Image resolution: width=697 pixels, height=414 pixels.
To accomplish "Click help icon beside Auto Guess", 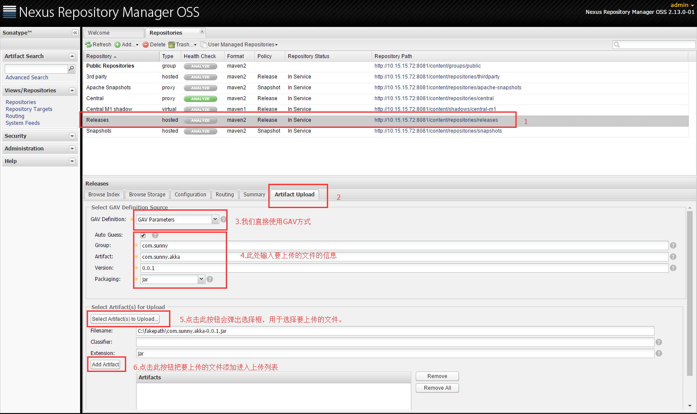I will coord(155,235).
